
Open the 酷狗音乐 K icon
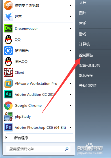(x=8, y=51)
